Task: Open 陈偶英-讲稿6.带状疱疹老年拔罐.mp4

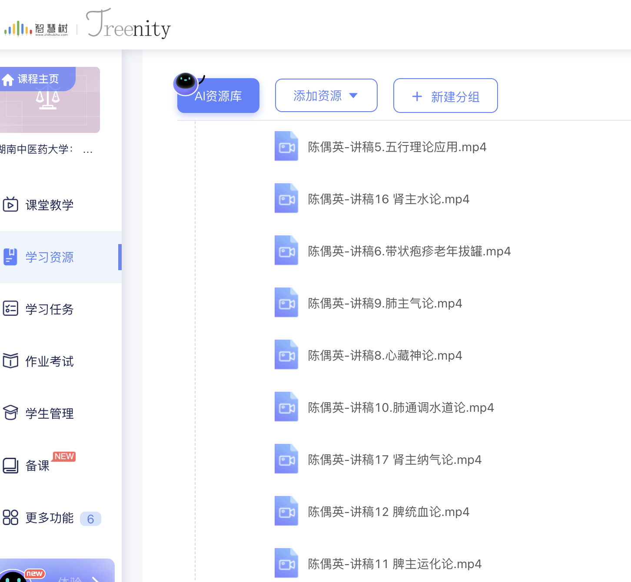Action: tap(409, 251)
